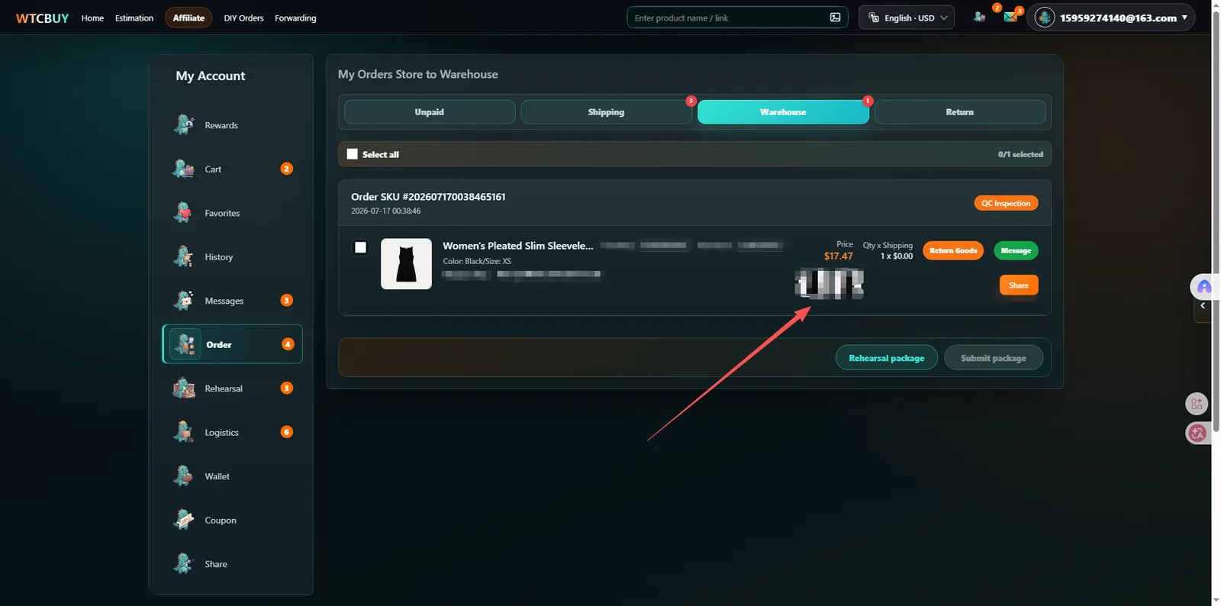Open the sidebar Share item
This screenshot has width=1221, height=606.
pos(232,564)
